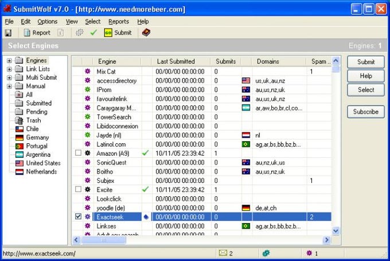Click the blue marker icon in Exactseek row
This screenshot has width=390, height=261.
(146, 217)
